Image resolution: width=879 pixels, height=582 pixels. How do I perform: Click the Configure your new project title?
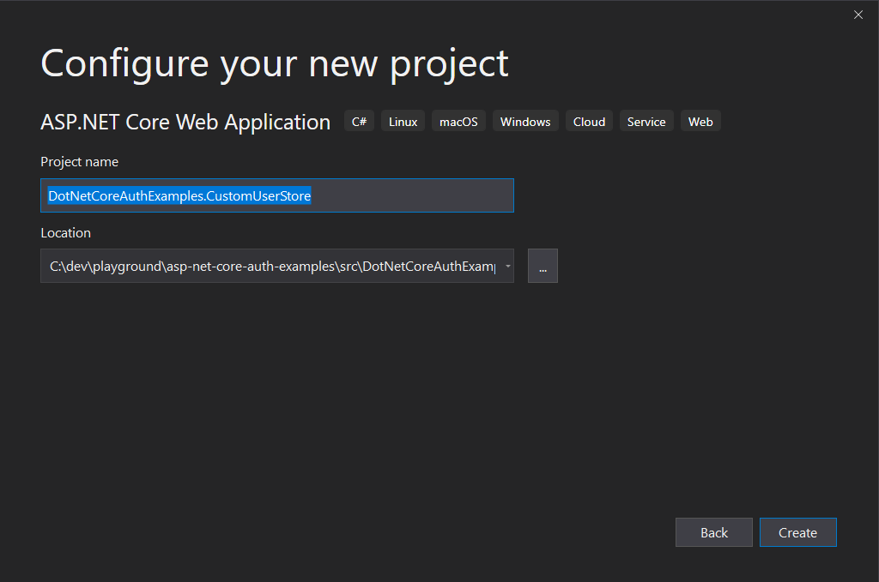(275, 63)
